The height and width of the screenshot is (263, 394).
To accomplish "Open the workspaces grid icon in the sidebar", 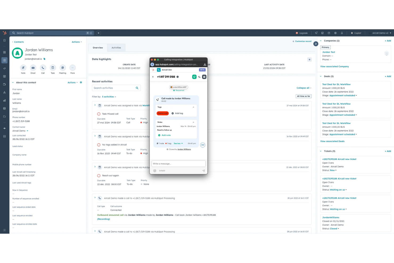I will click(5, 52).
